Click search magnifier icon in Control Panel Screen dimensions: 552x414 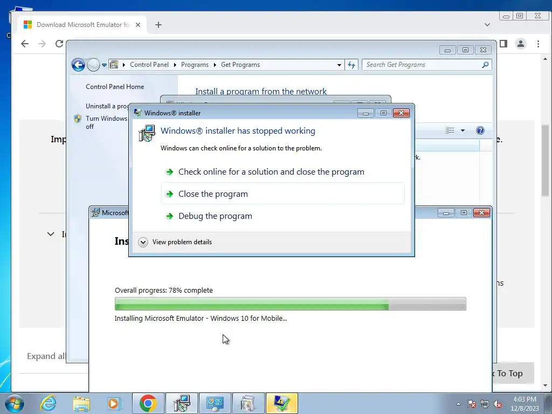[485, 65]
